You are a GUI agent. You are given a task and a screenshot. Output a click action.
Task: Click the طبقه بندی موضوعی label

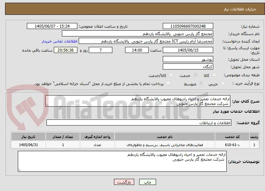[x=242, y=75]
